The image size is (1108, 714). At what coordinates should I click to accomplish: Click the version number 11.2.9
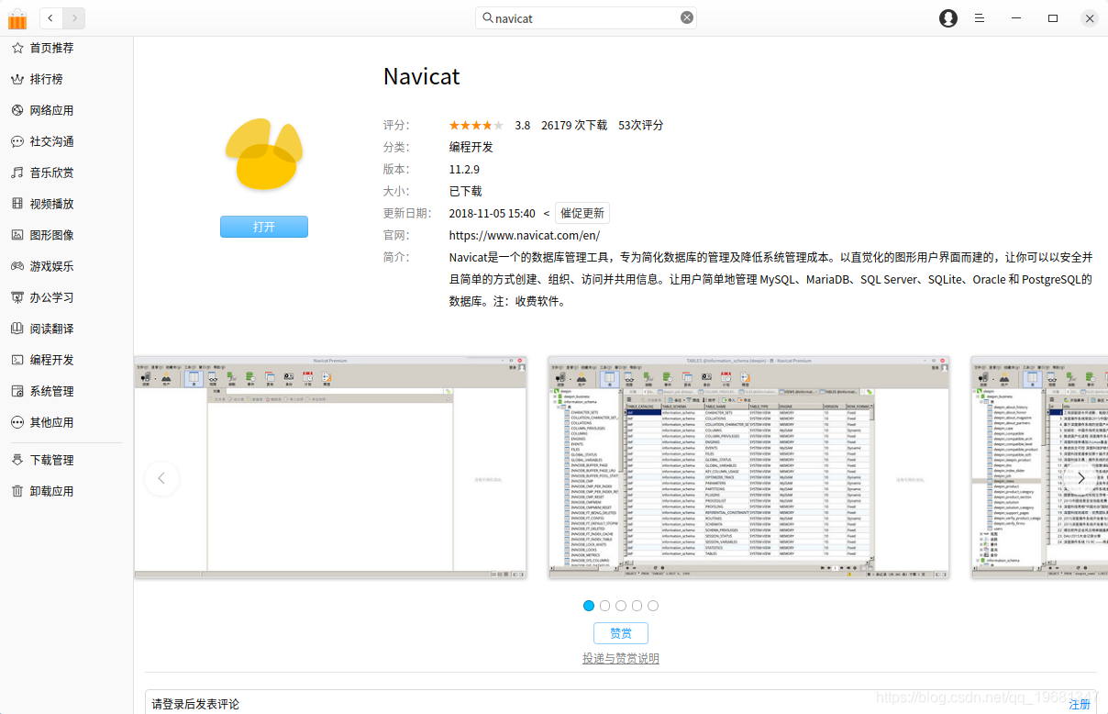(464, 169)
